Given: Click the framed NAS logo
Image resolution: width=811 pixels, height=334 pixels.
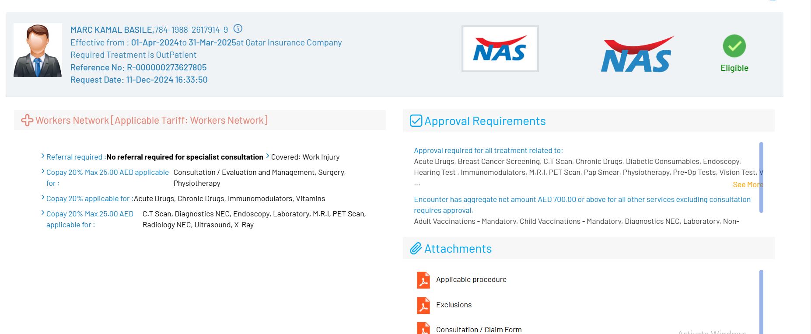Looking at the screenshot, I should coord(500,49).
